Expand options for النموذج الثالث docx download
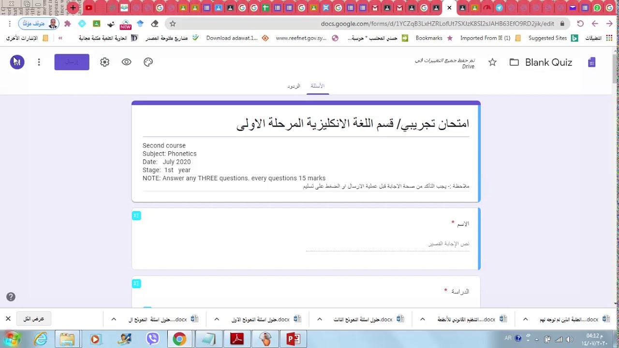619x348 pixels. pyautogui.click(x=320, y=319)
